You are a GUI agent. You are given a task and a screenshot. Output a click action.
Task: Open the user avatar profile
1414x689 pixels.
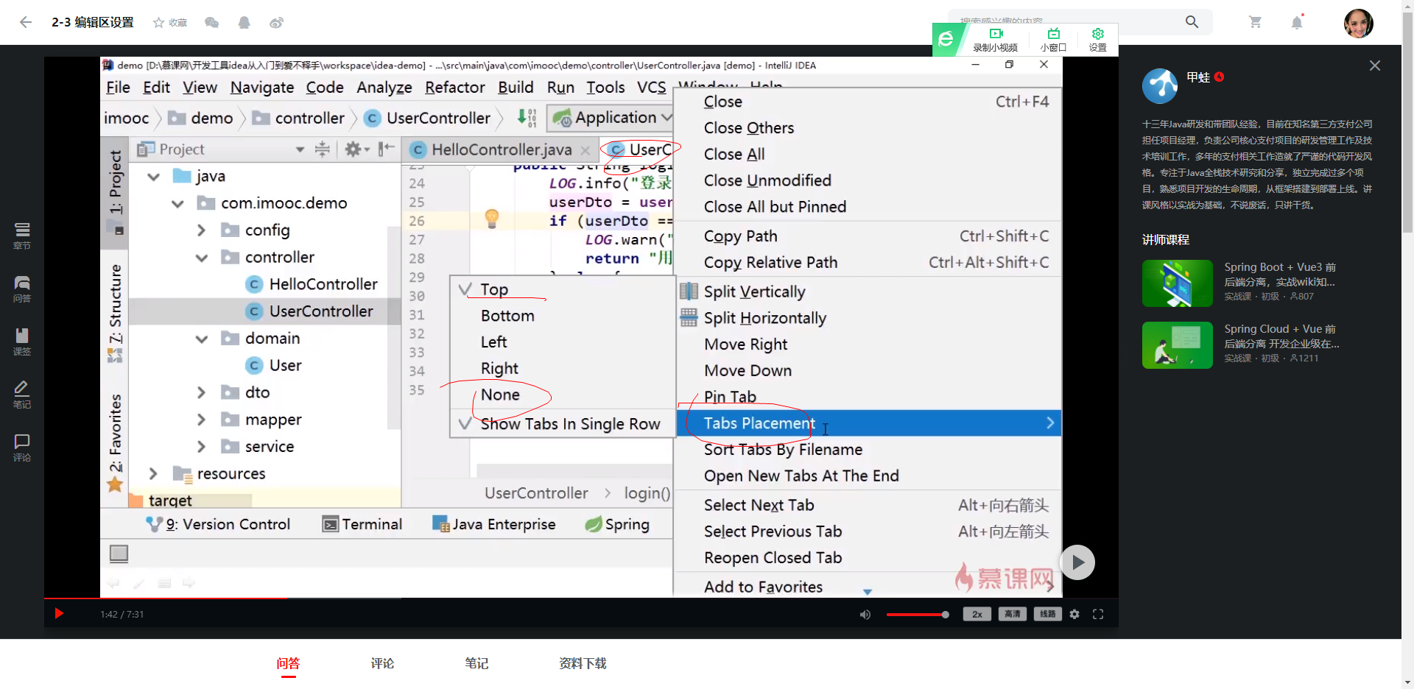1358,23
